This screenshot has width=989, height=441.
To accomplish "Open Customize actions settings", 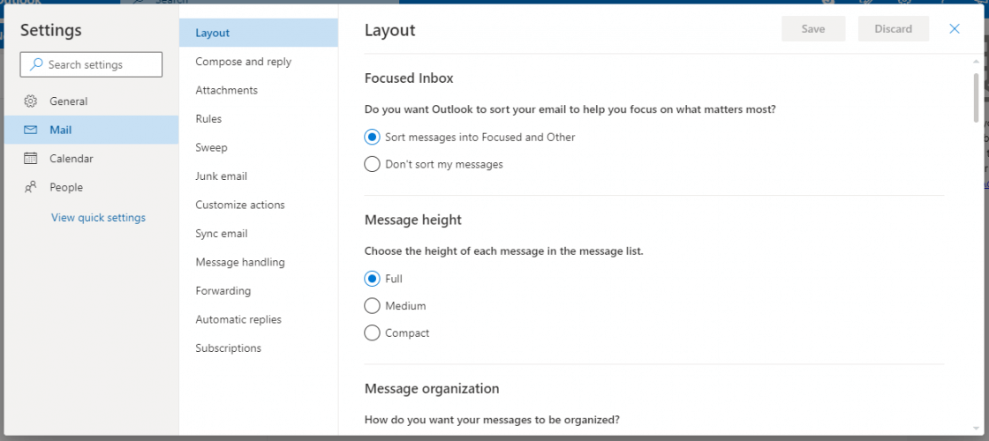I will click(259, 205).
